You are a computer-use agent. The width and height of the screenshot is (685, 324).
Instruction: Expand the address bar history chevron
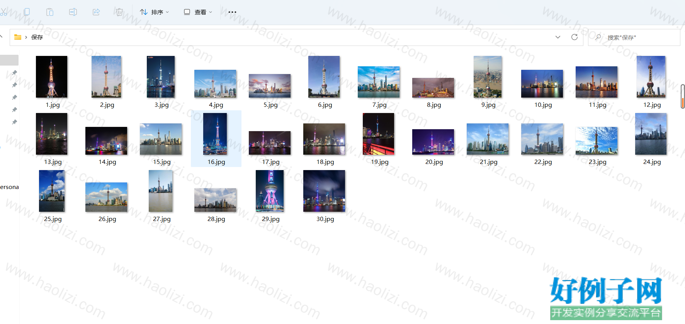pos(558,37)
